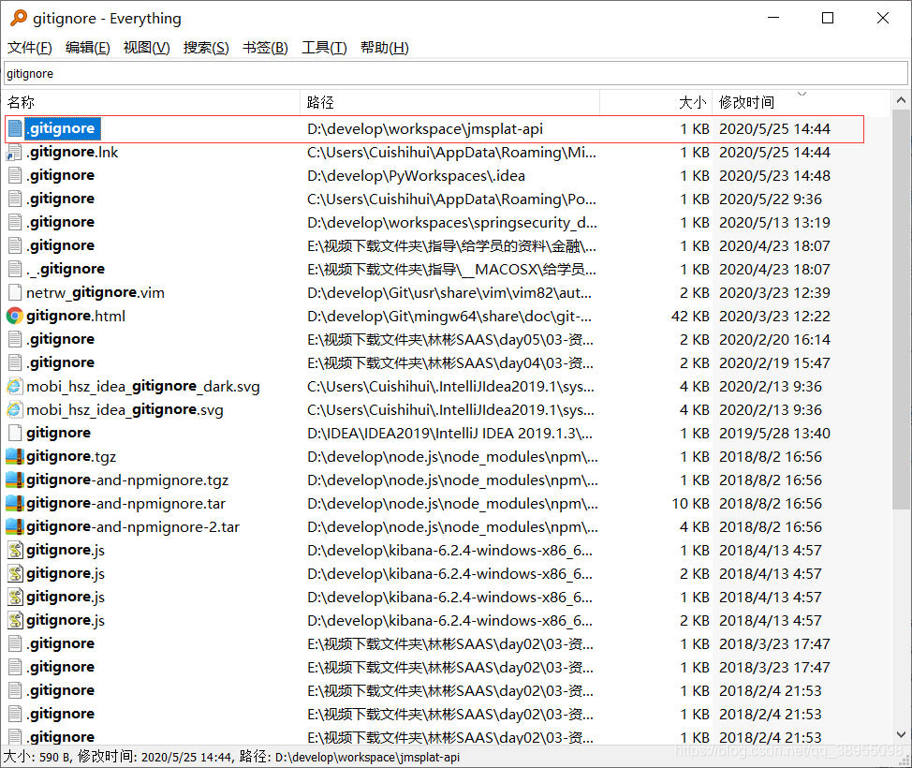Click the sort direction arrow above 修改时间
This screenshot has width=912, height=768.
(x=802, y=94)
